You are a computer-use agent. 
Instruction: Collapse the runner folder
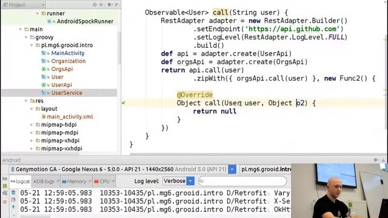tap(38, 13)
